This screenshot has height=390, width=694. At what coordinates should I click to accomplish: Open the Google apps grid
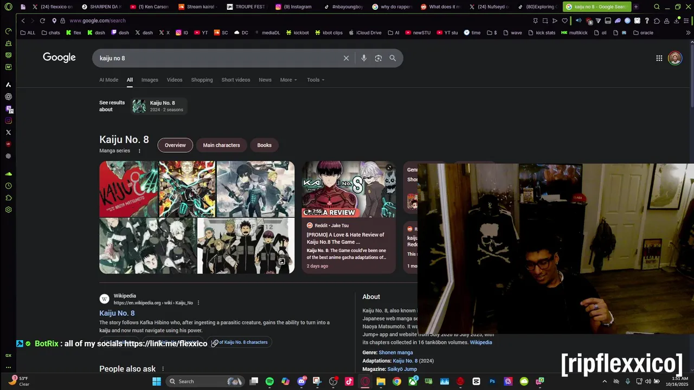(659, 58)
